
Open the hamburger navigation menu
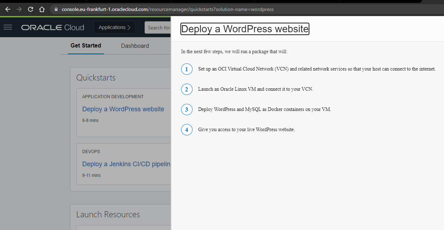(x=7, y=27)
